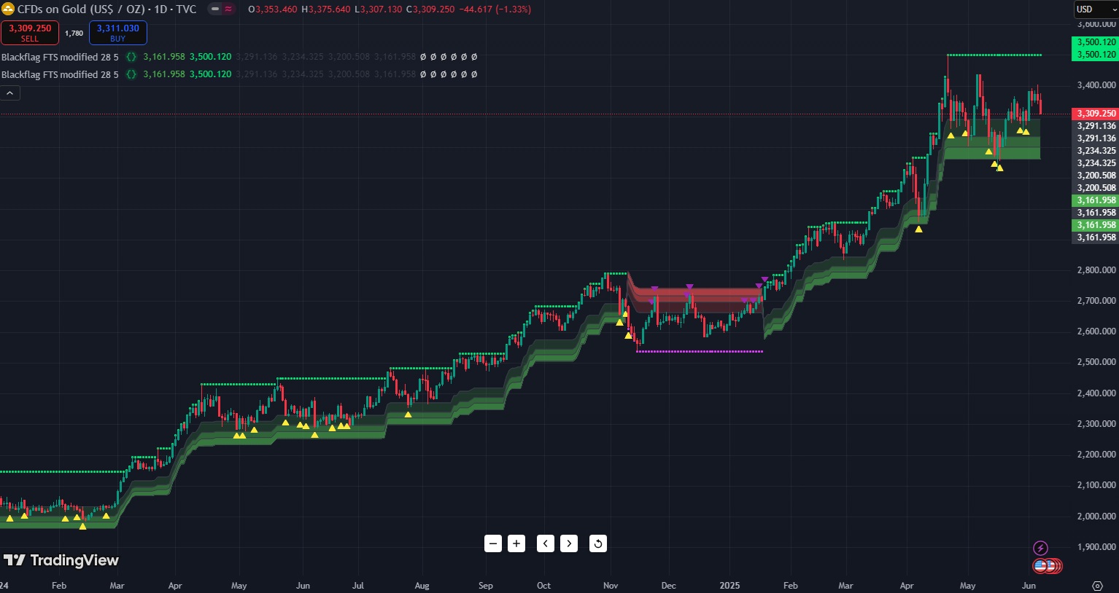Click the purple lightning bolt event icon
The image size is (1119, 593).
(1041, 548)
